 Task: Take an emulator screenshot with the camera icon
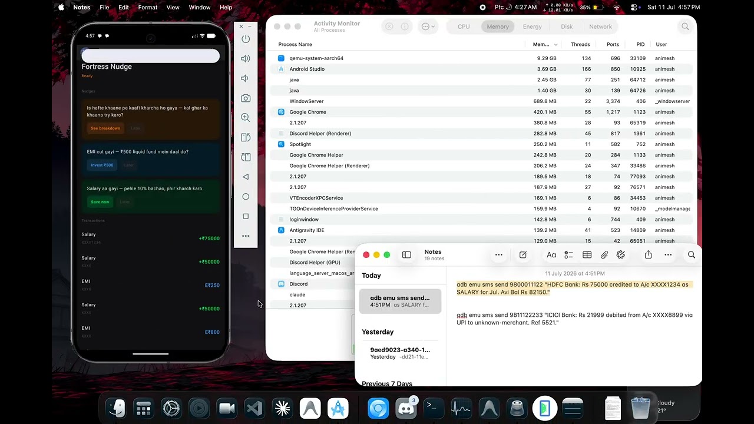click(246, 98)
